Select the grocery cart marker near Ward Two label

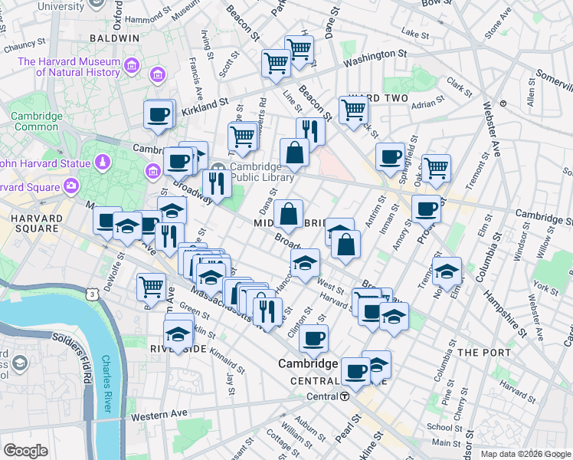point(353,111)
